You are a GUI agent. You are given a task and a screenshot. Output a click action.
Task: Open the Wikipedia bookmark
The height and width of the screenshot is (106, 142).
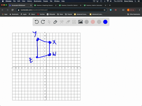point(51,14)
